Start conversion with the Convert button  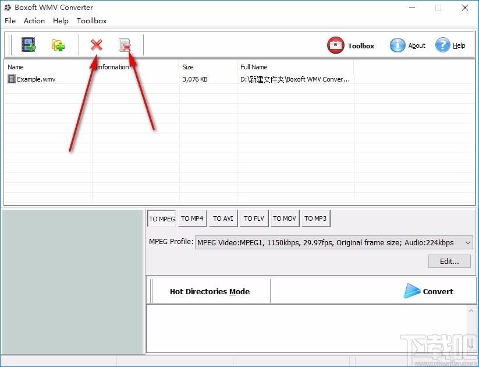pyautogui.click(x=428, y=291)
